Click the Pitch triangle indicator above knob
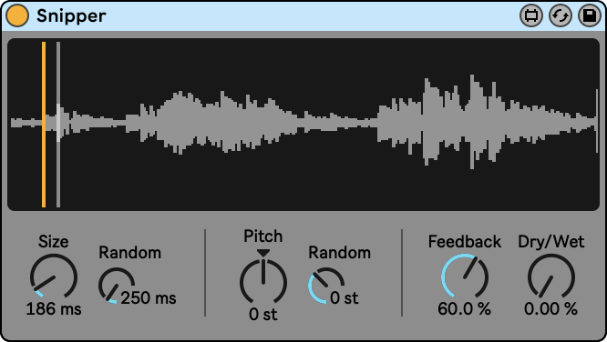 [263, 253]
